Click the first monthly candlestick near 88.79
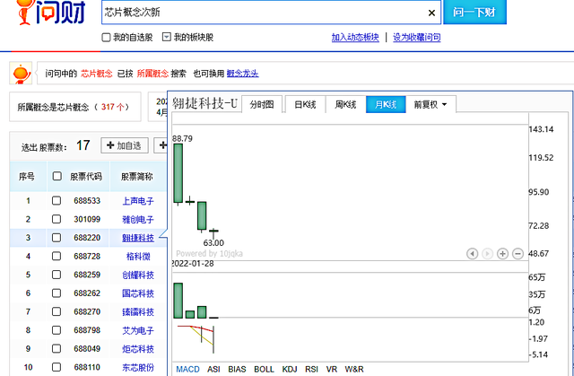Screen dimensions: 574x376 click(178, 173)
